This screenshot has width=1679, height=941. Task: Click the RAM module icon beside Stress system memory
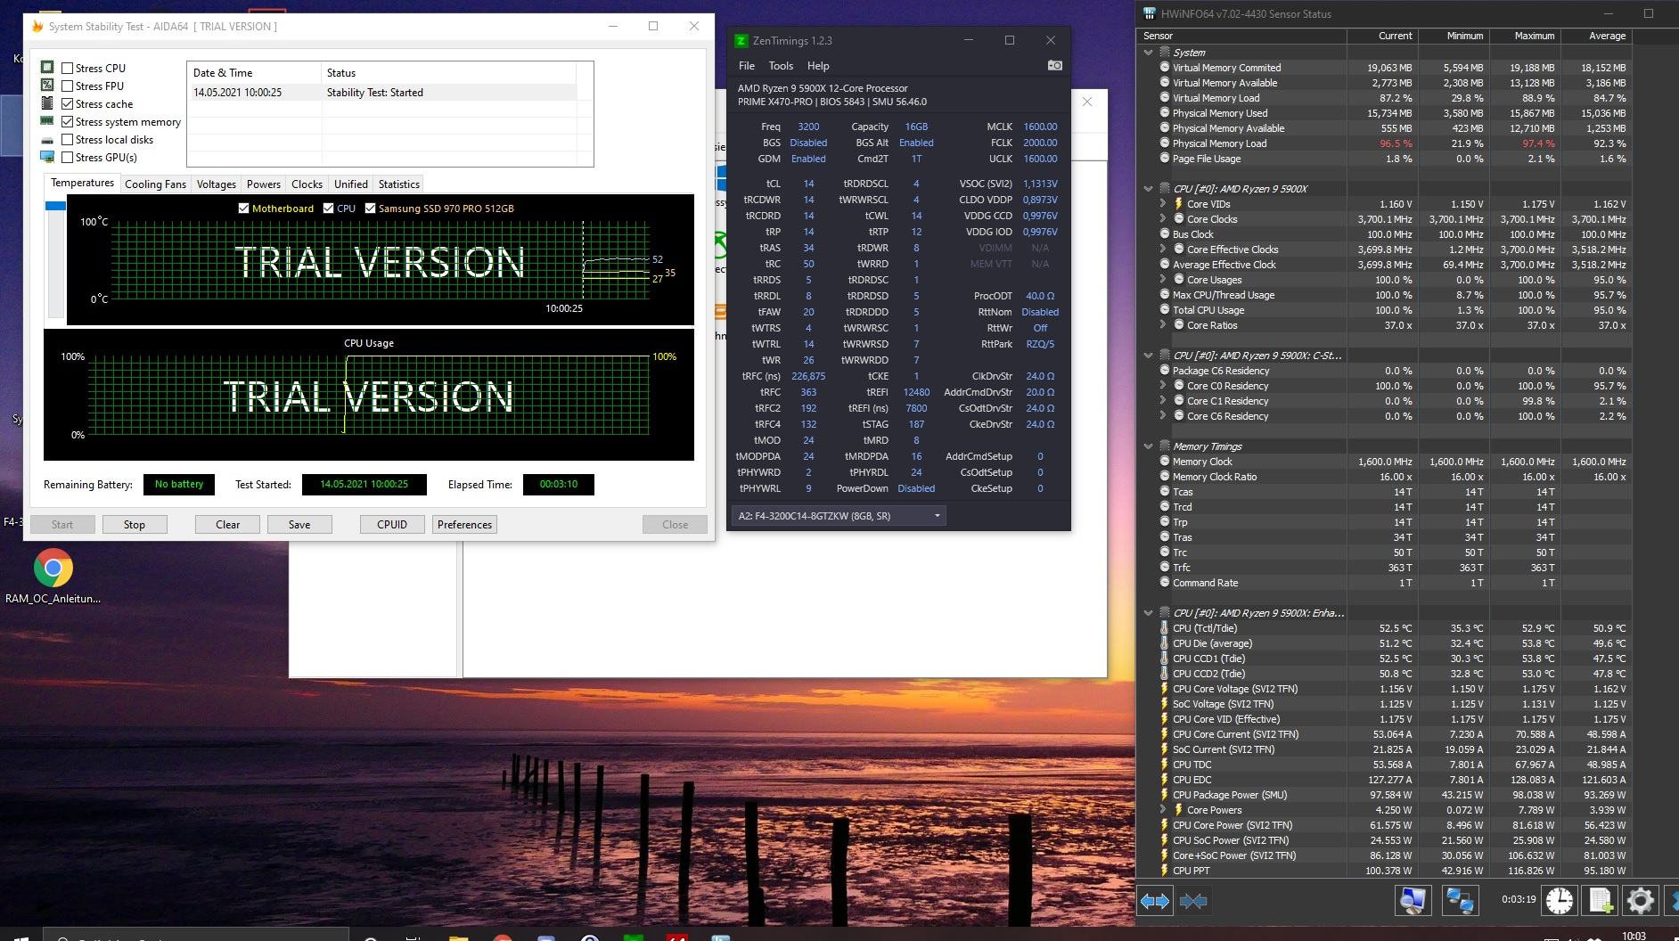pyautogui.click(x=47, y=121)
